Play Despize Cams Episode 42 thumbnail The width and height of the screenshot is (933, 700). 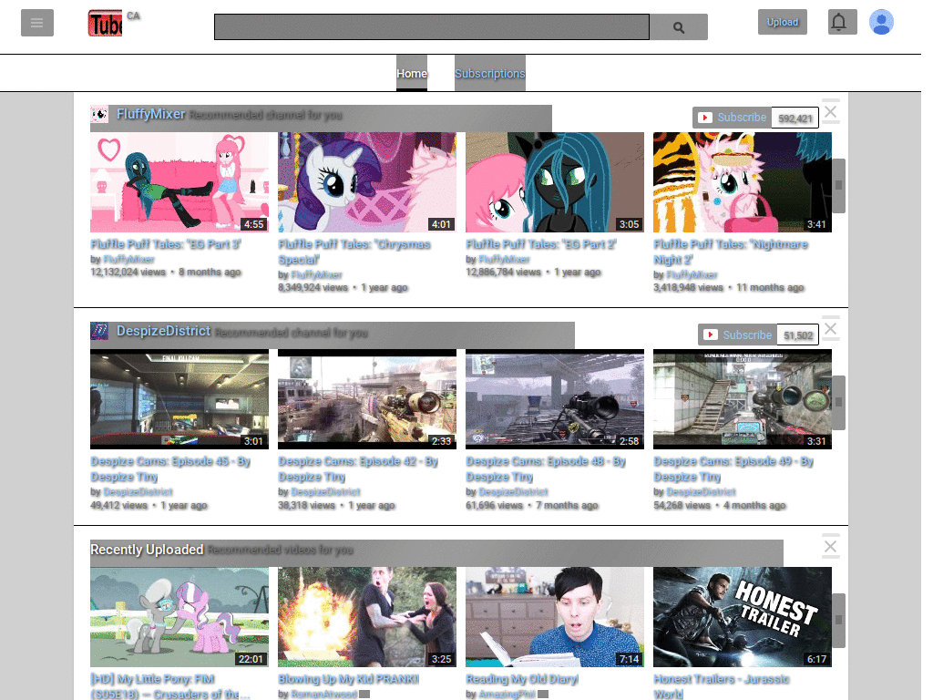tap(367, 399)
